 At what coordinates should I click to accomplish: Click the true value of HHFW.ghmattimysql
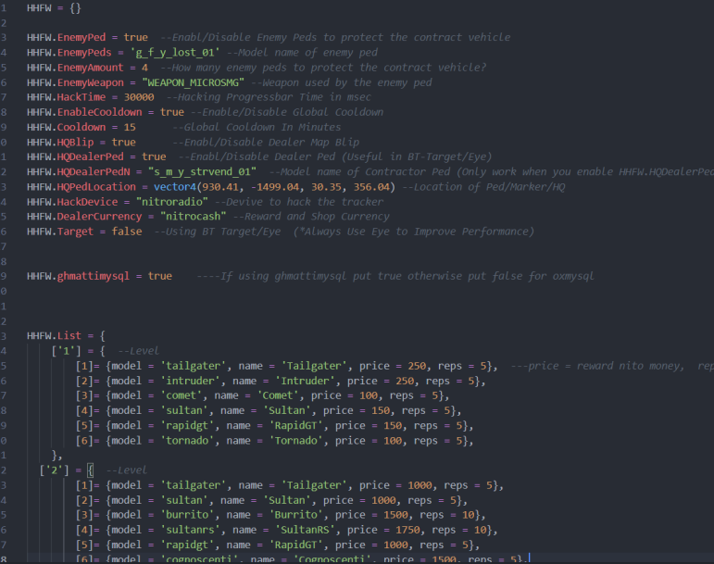tap(160, 276)
